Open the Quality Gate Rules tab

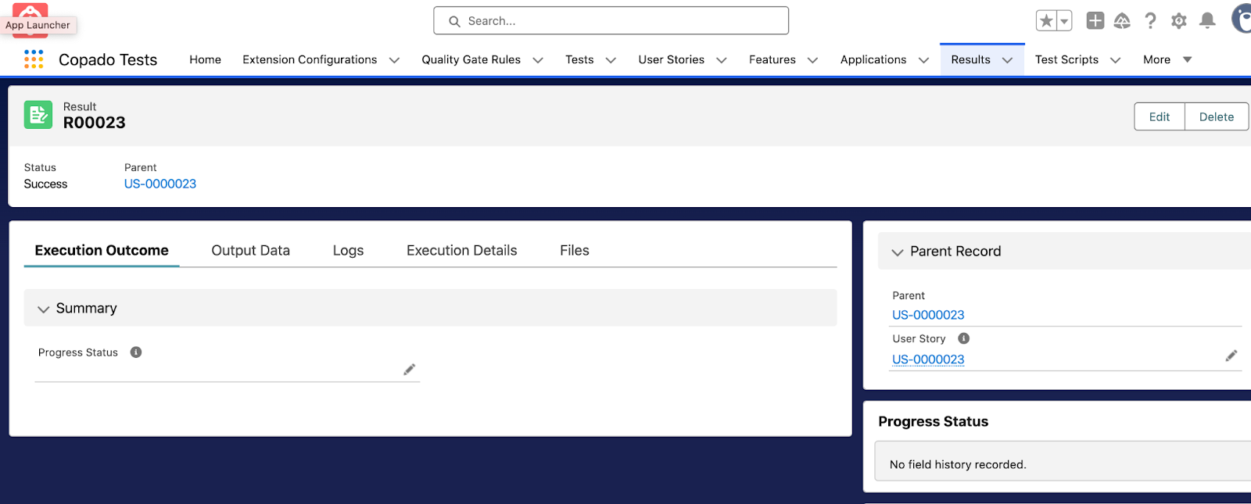[x=471, y=59]
